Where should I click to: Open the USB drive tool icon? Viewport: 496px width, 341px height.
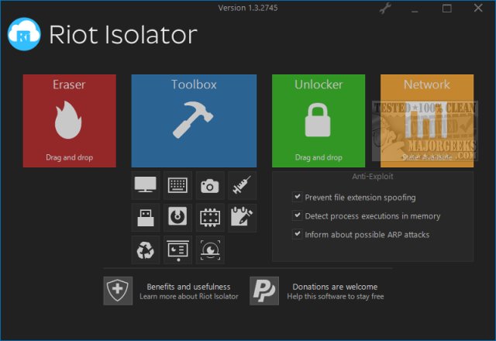(x=146, y=218)
